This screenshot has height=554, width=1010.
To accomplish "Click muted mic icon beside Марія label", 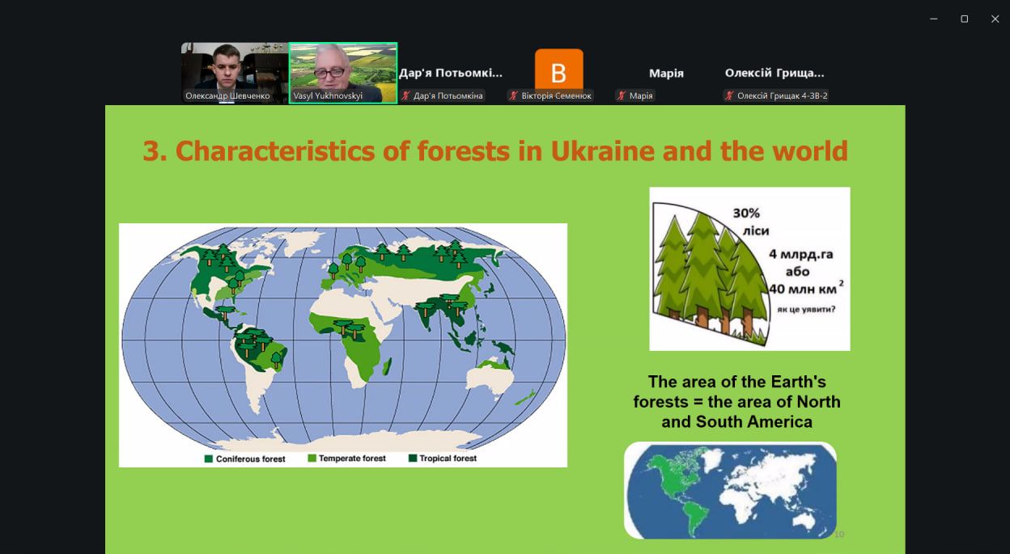I will click(x=622, y=95).
